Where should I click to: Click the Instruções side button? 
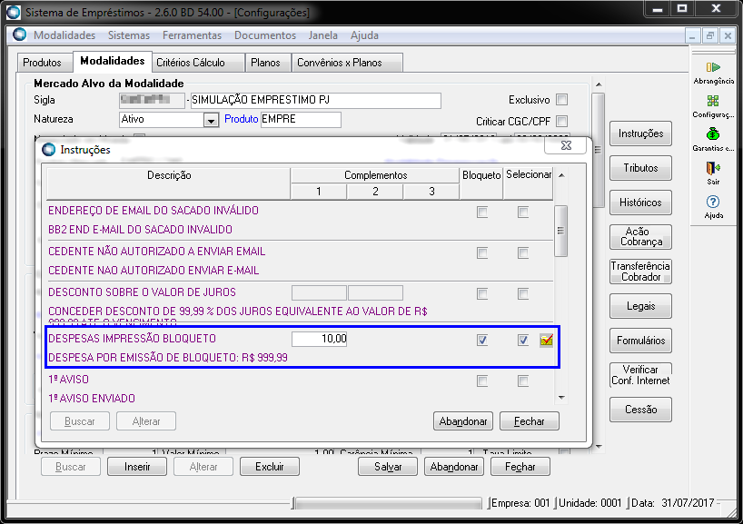pyautogui.click(x=640, y=133)
